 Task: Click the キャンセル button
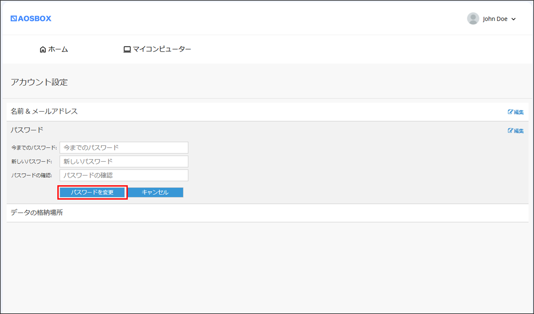pyautogui.click(x=155, y=192)
